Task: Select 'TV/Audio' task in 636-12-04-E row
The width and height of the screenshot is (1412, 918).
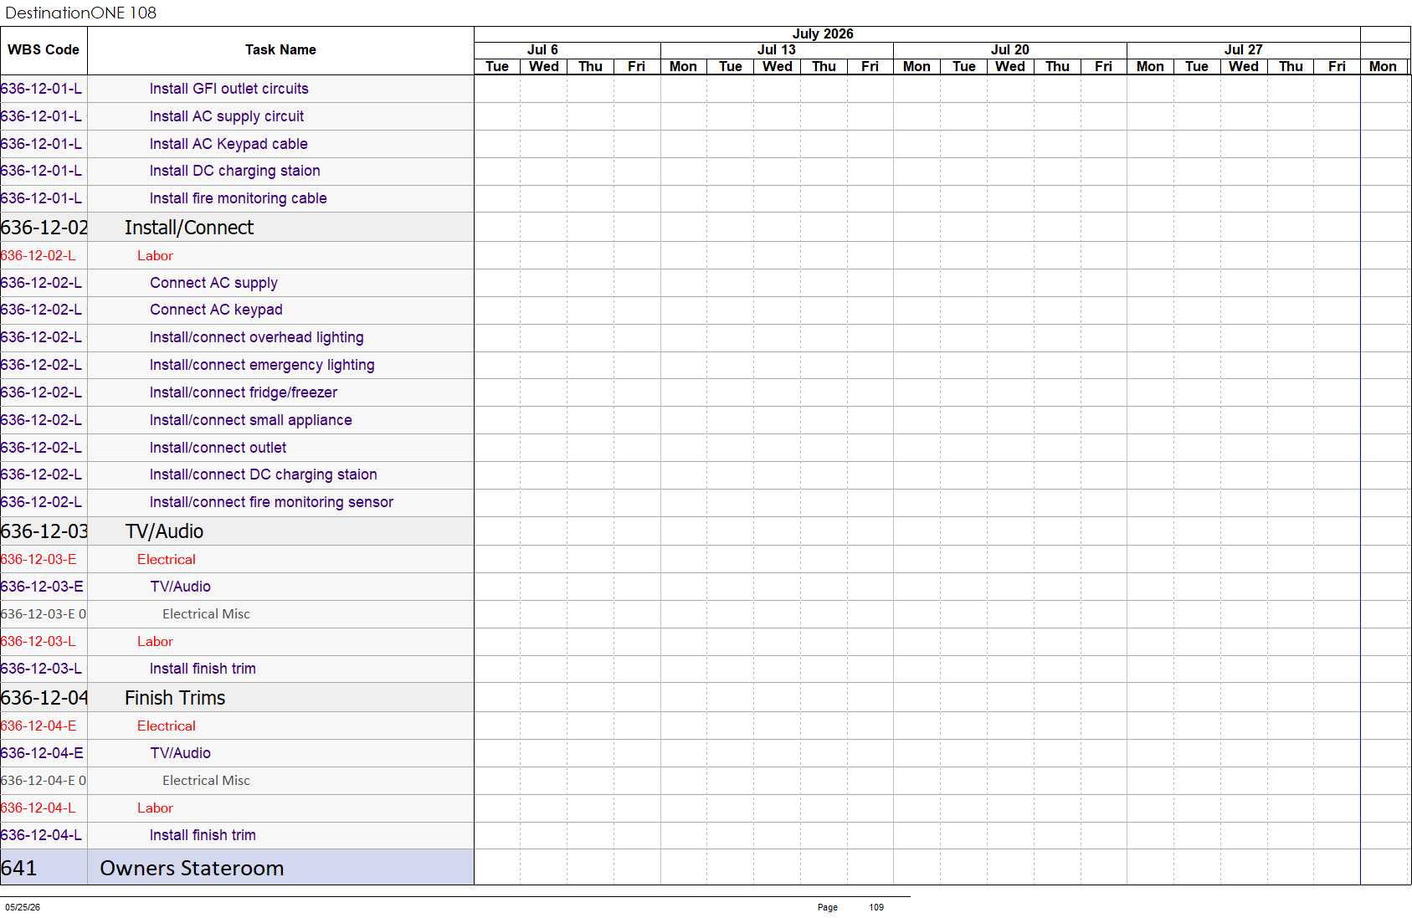Action: click(180, 753)
